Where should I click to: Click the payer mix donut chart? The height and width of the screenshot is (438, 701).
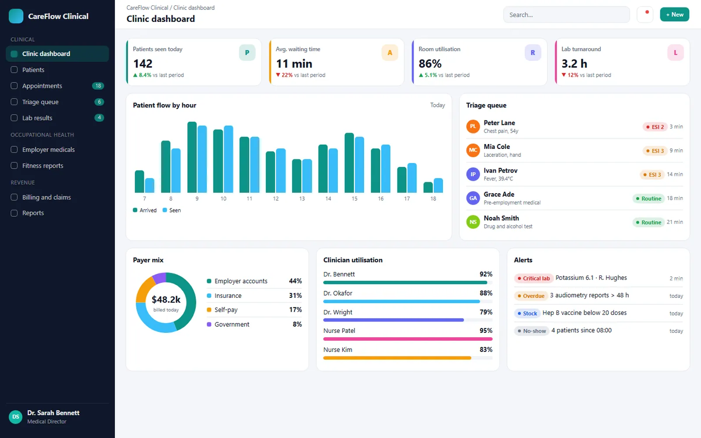(166, 303)
